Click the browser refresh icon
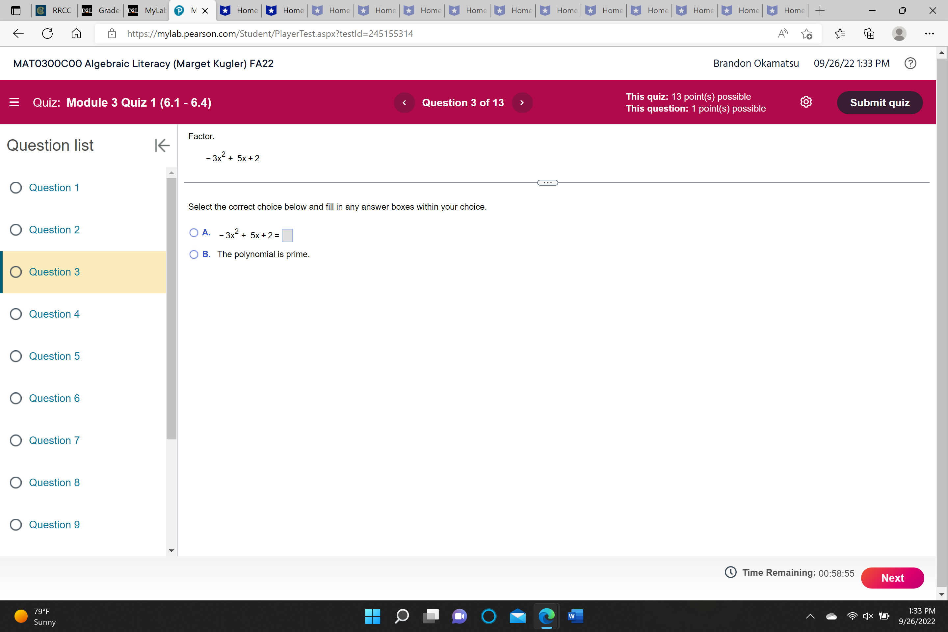The width and height of the screenshot is (948, 632). [x=47, y=34]
